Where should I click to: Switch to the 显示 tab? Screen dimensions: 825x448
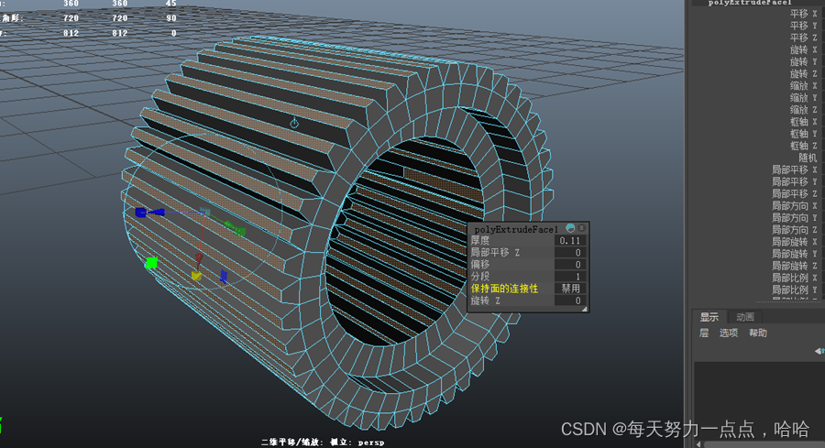coord(709,317)
